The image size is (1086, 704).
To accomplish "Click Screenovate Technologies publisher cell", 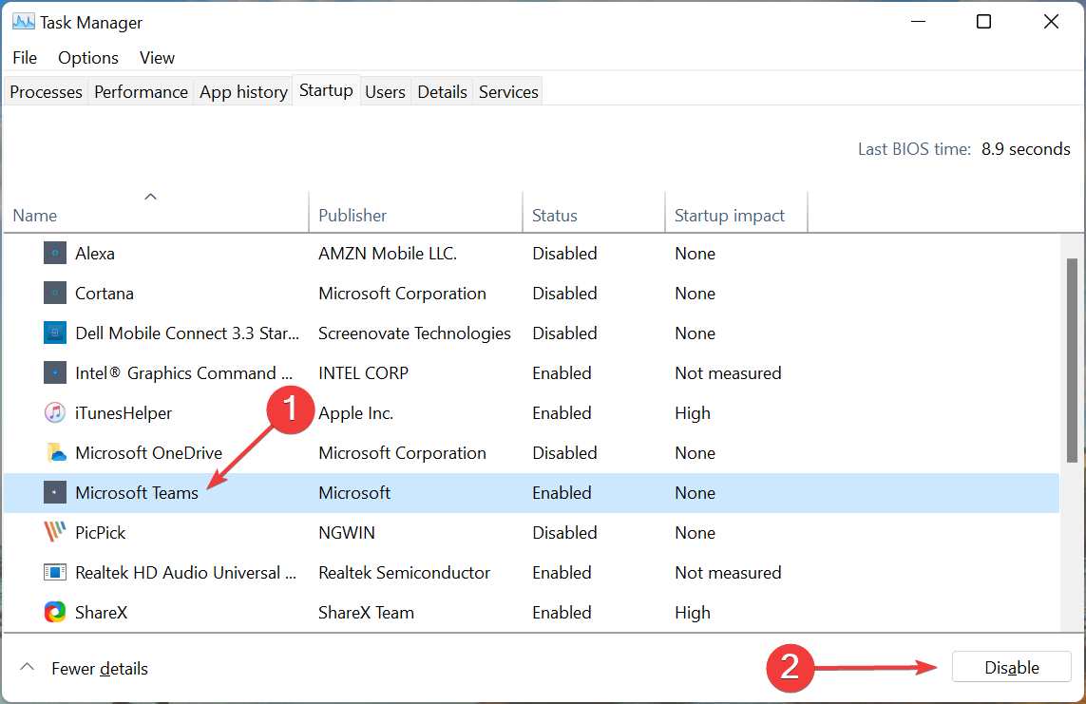I will click(414, 333).
